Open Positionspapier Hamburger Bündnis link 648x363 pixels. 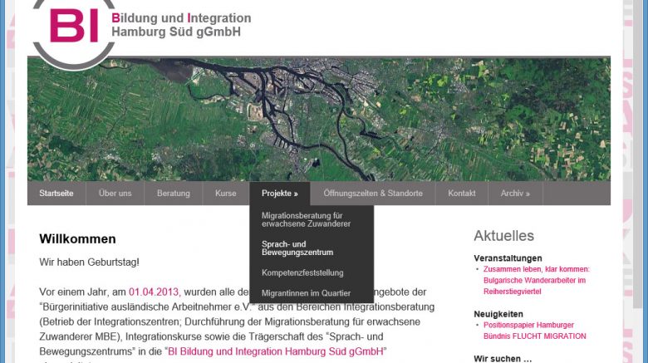(x=535, y=331)
